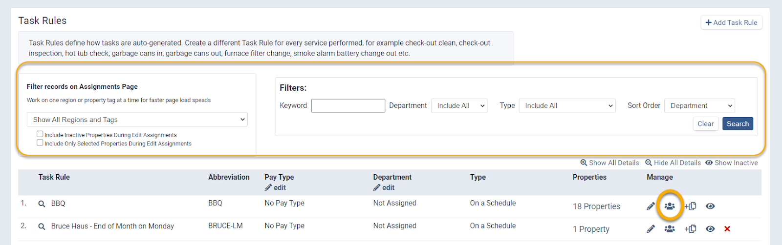
Task: Click the edit link under Pay Type header
Action: pyautogui.click(x=276, y=188)
